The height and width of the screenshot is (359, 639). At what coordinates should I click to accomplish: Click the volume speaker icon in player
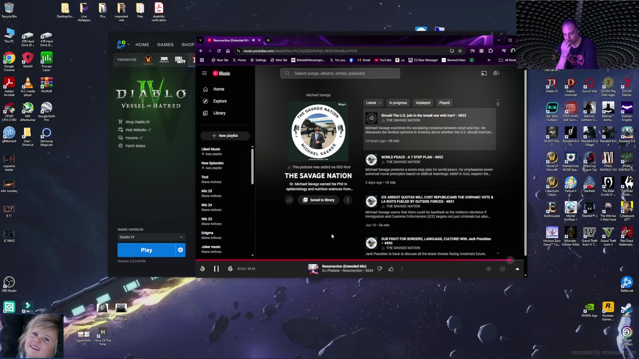(x=488, y=269)
